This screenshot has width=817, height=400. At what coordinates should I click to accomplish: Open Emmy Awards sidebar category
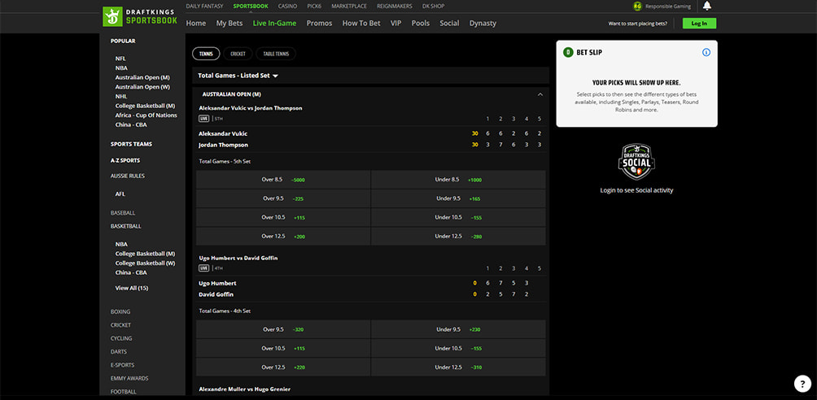[129, 378]
